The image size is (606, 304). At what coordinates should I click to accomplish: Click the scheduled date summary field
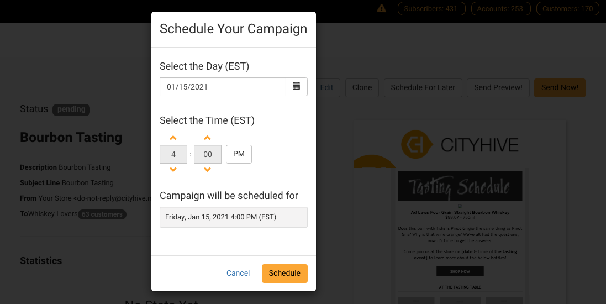233,217
